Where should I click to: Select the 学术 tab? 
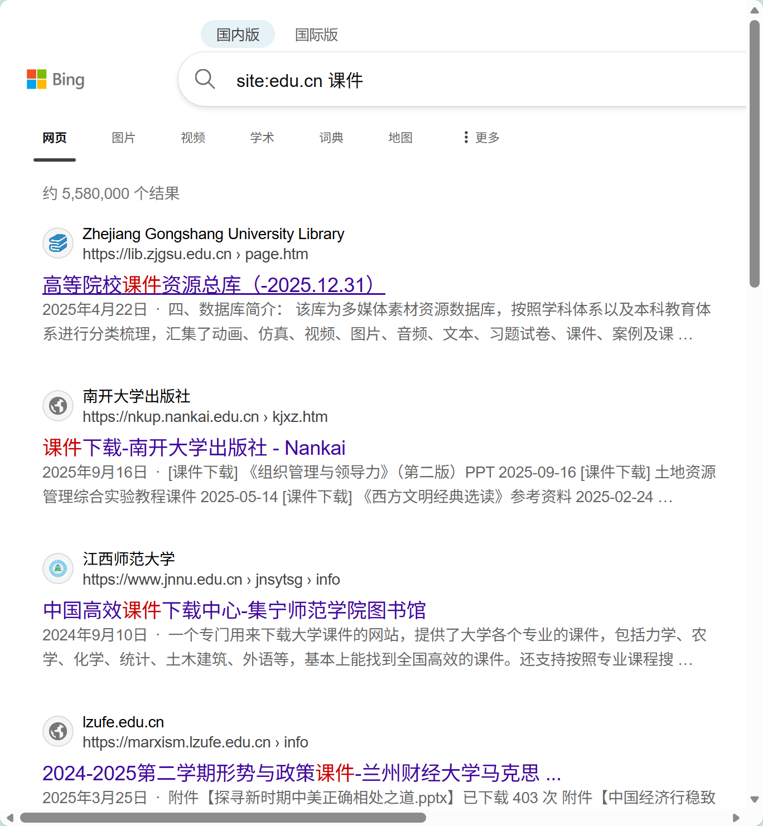click(262, 138)
